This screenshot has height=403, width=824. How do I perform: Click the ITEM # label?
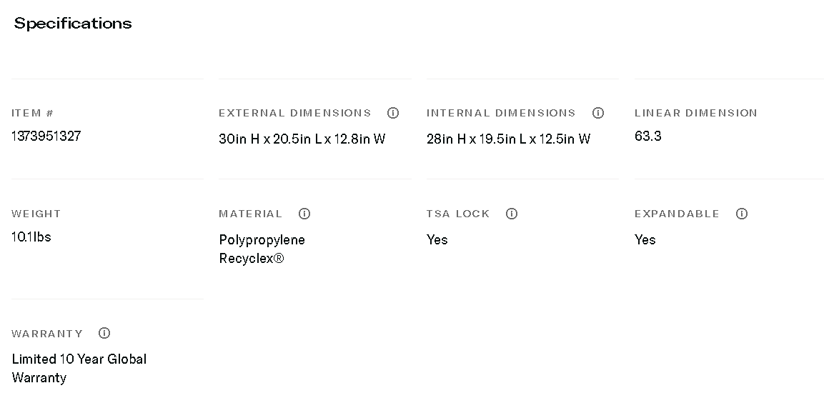click(x=33, y=113)
